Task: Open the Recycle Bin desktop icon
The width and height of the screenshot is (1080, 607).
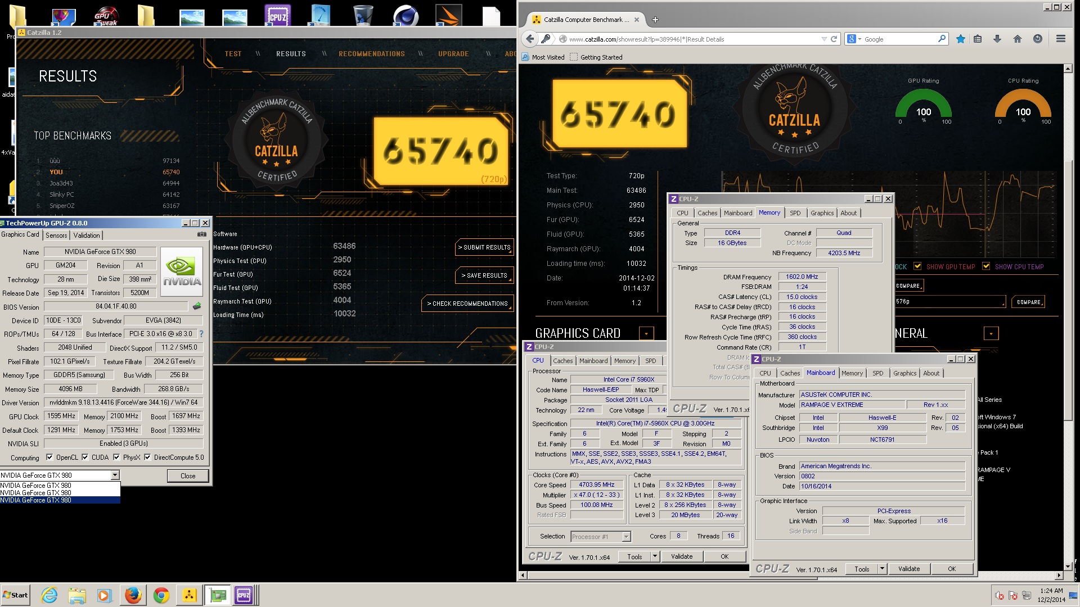Action: tap(363, 15)
